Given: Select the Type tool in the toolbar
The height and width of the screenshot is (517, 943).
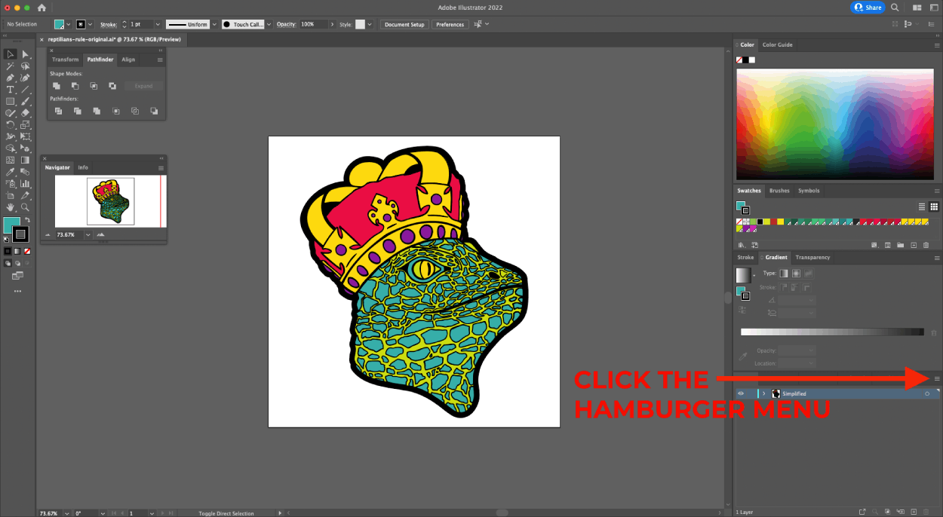Looking at the screenshot, I should [10, 89].
